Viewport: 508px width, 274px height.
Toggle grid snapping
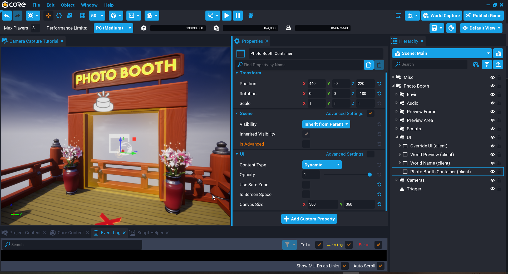[82, 16]
